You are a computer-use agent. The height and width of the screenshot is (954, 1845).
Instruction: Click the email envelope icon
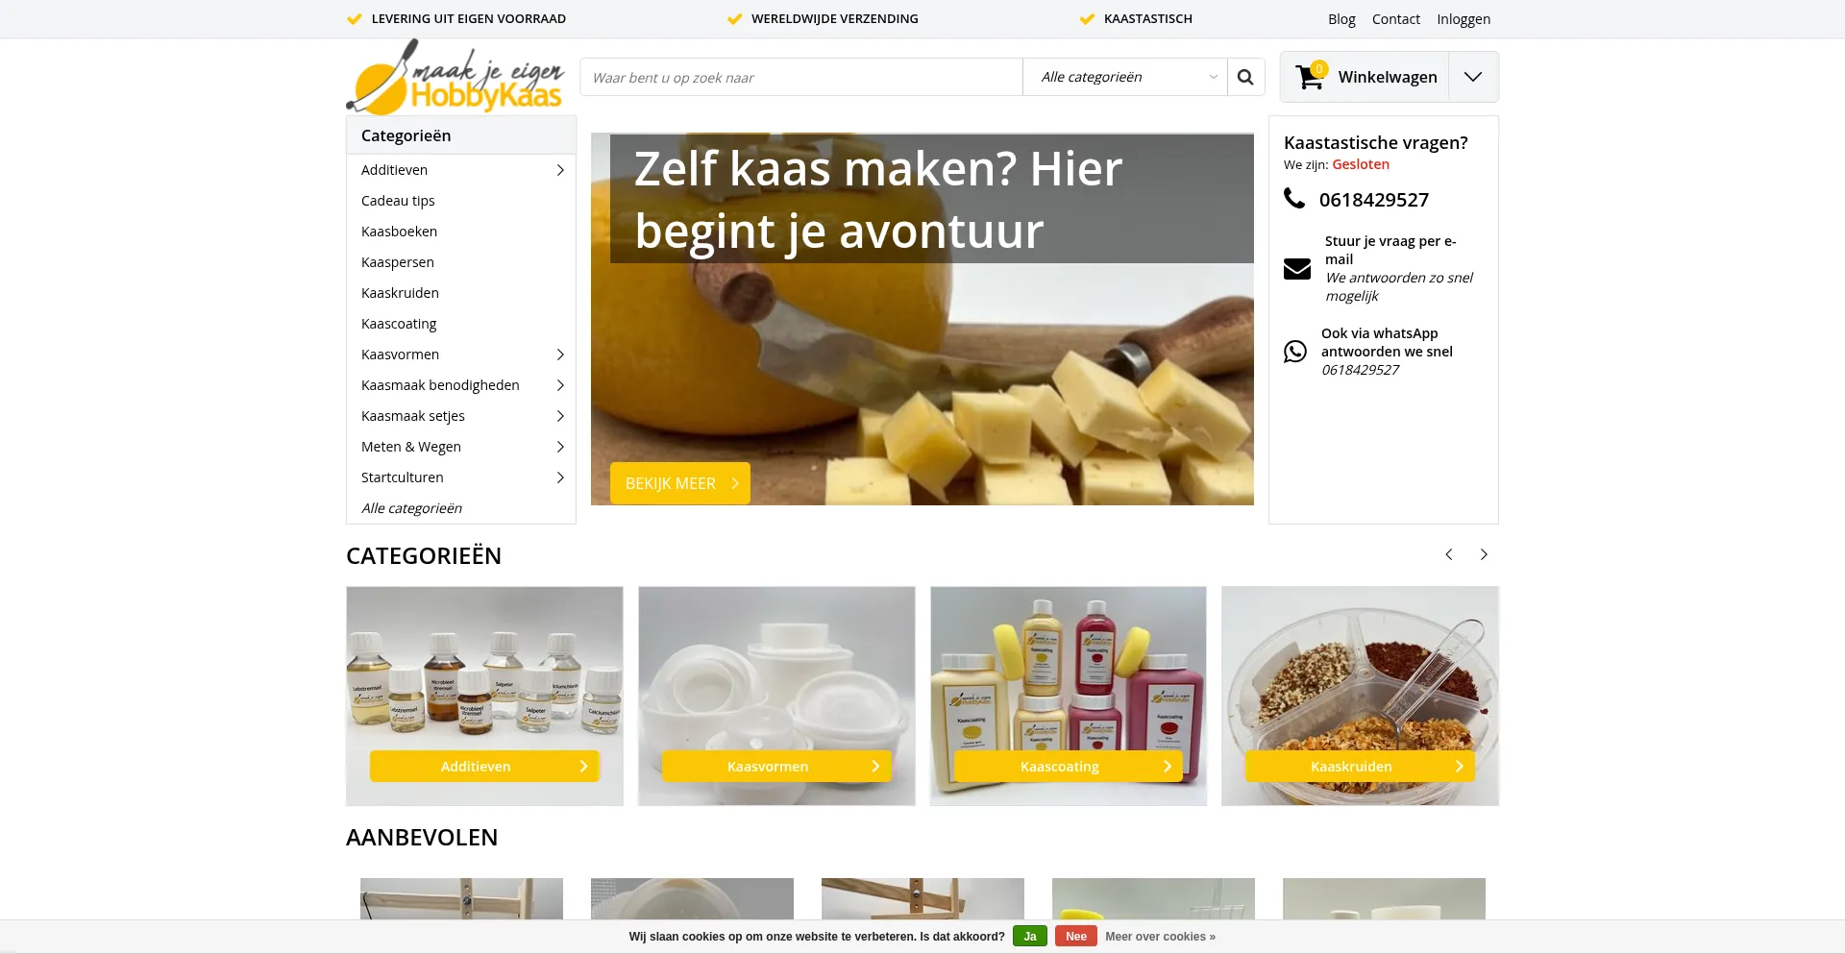point(1297,269)
